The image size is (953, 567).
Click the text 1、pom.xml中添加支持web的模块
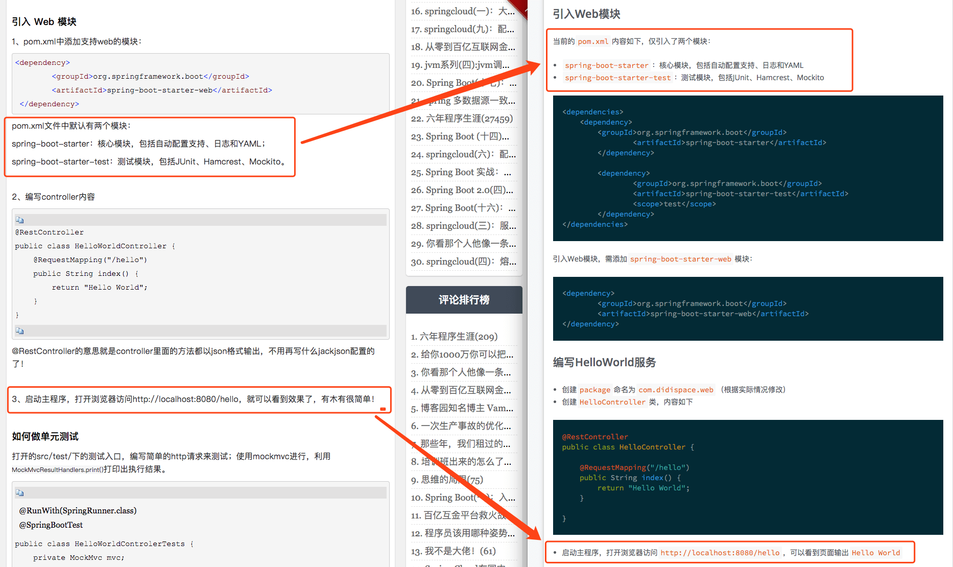[77, 41]
